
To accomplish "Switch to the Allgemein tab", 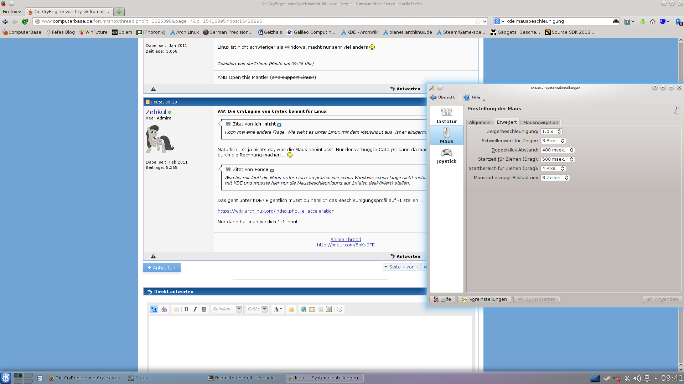I will (480, 122).
